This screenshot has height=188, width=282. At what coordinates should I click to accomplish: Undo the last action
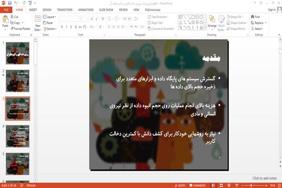[16, 3]
